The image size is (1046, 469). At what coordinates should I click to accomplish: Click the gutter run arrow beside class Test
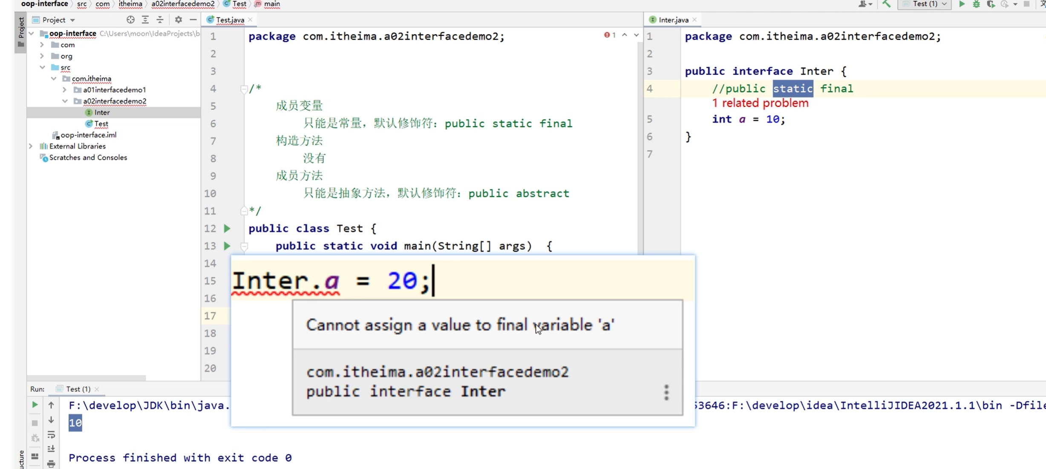[227, 228]
